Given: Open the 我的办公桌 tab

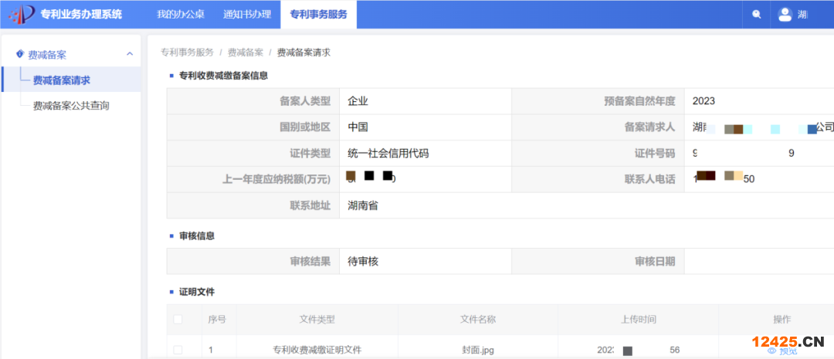Looking at the screenshot, I should [x=180, y=15].
